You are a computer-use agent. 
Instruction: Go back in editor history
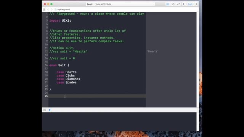pos(48,10)
